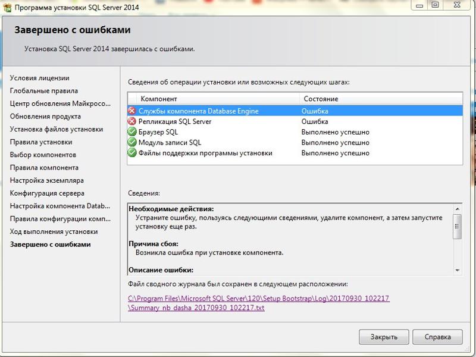
Task: Click green check icon beside Файлы поддержки программы установки
Action: (x=131, y=153)
